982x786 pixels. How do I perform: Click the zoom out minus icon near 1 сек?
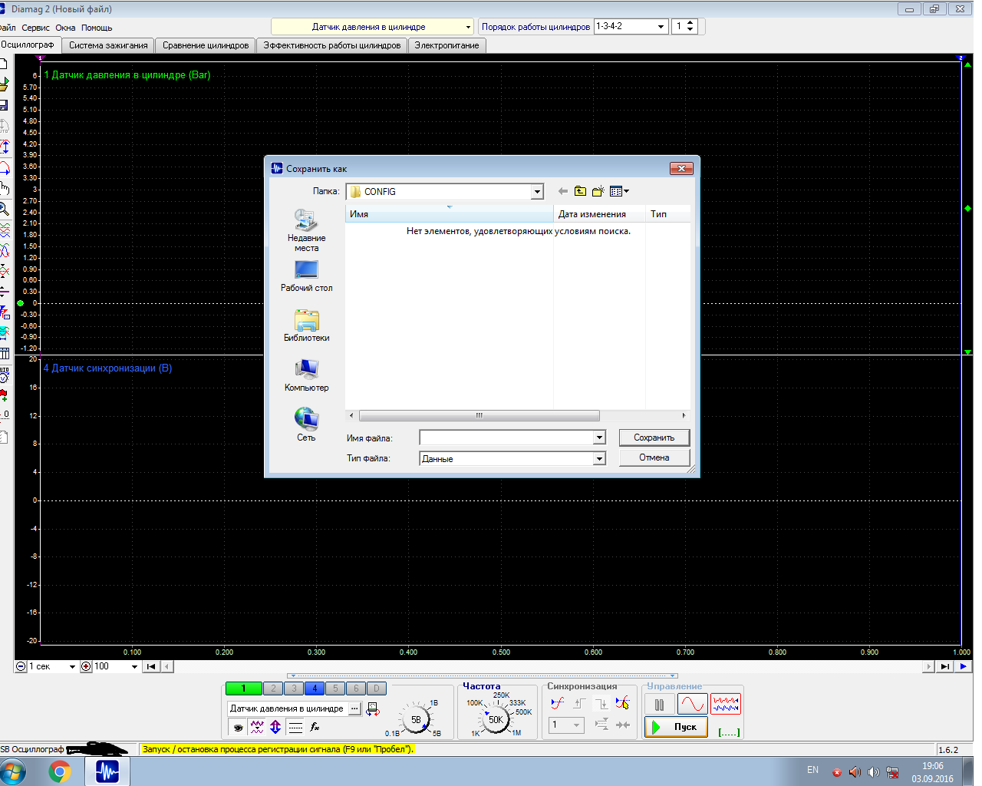pos(21,666)
